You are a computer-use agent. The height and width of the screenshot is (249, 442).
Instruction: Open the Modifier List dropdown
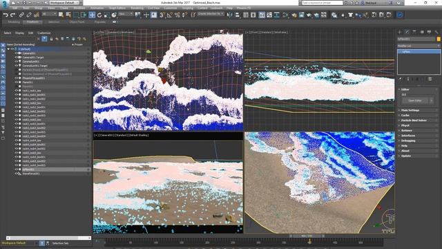[x=419, y=46]
